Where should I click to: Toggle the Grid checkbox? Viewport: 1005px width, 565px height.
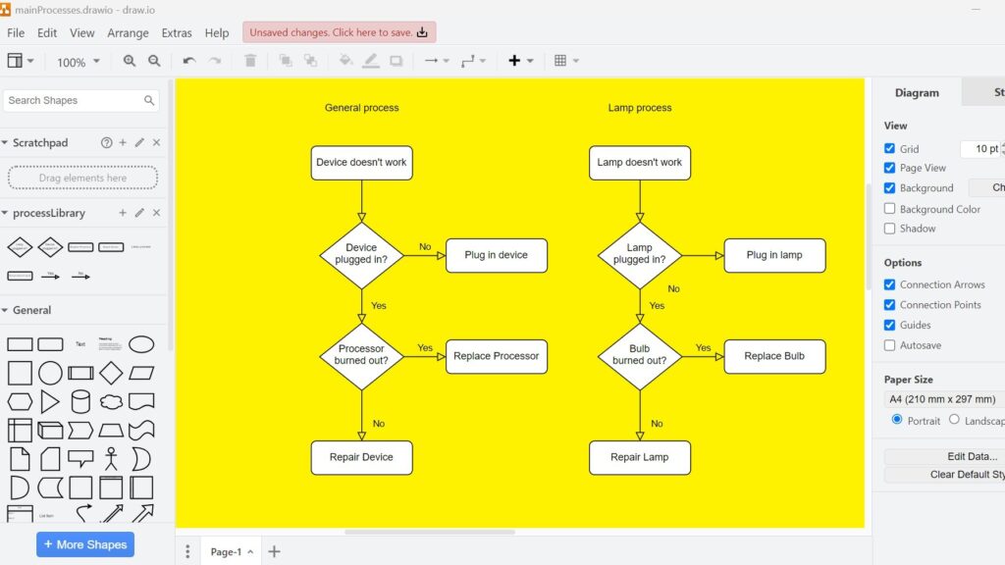tap(891, 148)
